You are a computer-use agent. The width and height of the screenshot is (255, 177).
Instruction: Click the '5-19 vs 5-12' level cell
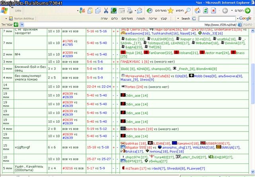click(x=99, y=129)
